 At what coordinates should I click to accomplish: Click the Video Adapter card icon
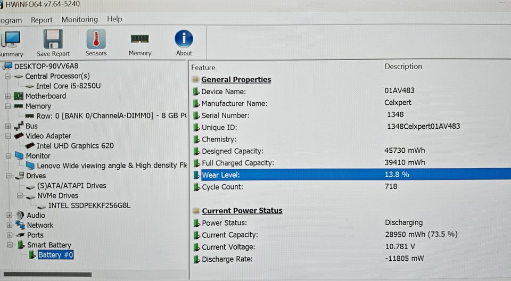[x=19, y=136]
